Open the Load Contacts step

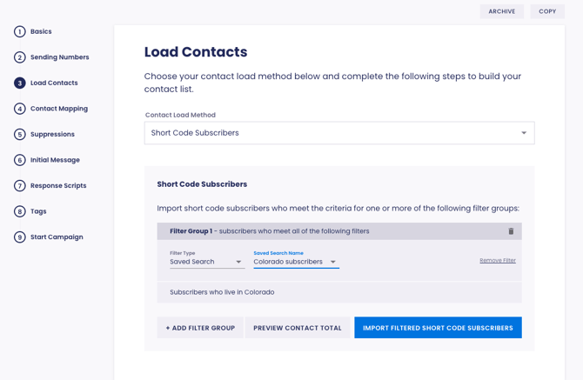tap(54, 83)
